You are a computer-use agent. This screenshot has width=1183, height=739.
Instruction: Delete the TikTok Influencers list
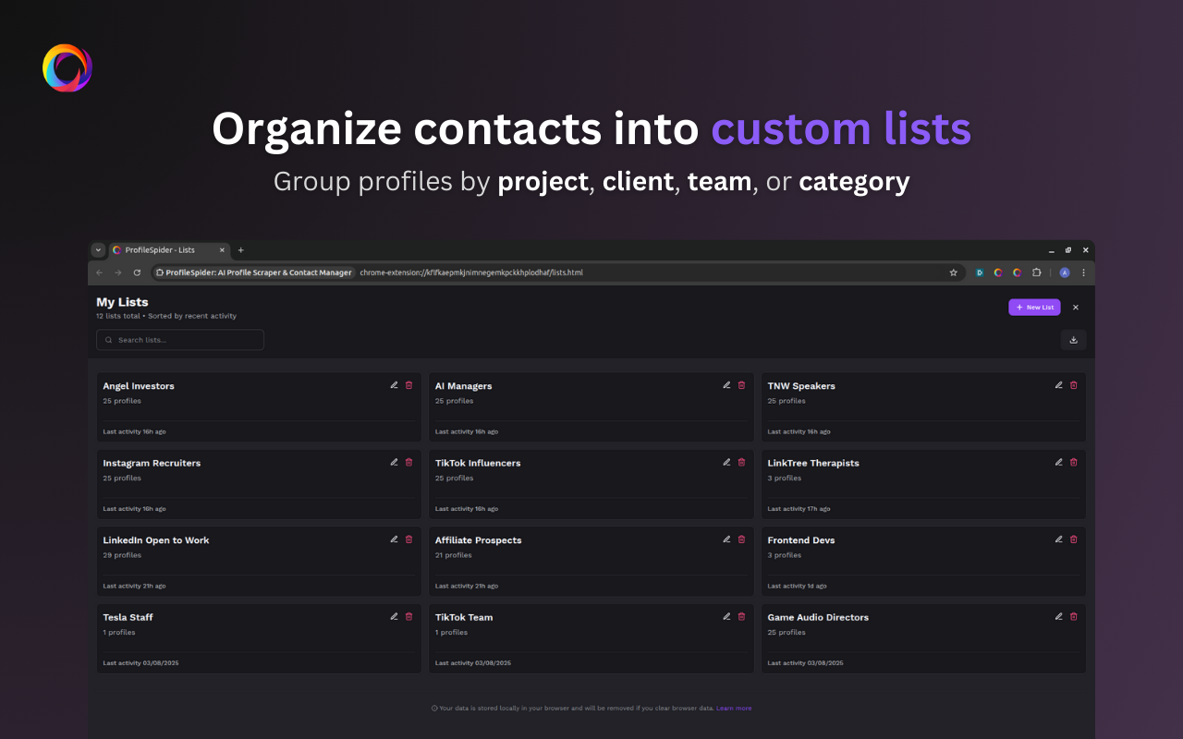(740, 462)
